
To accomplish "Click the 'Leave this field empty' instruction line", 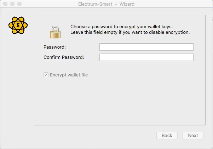I will coord(130,32).
